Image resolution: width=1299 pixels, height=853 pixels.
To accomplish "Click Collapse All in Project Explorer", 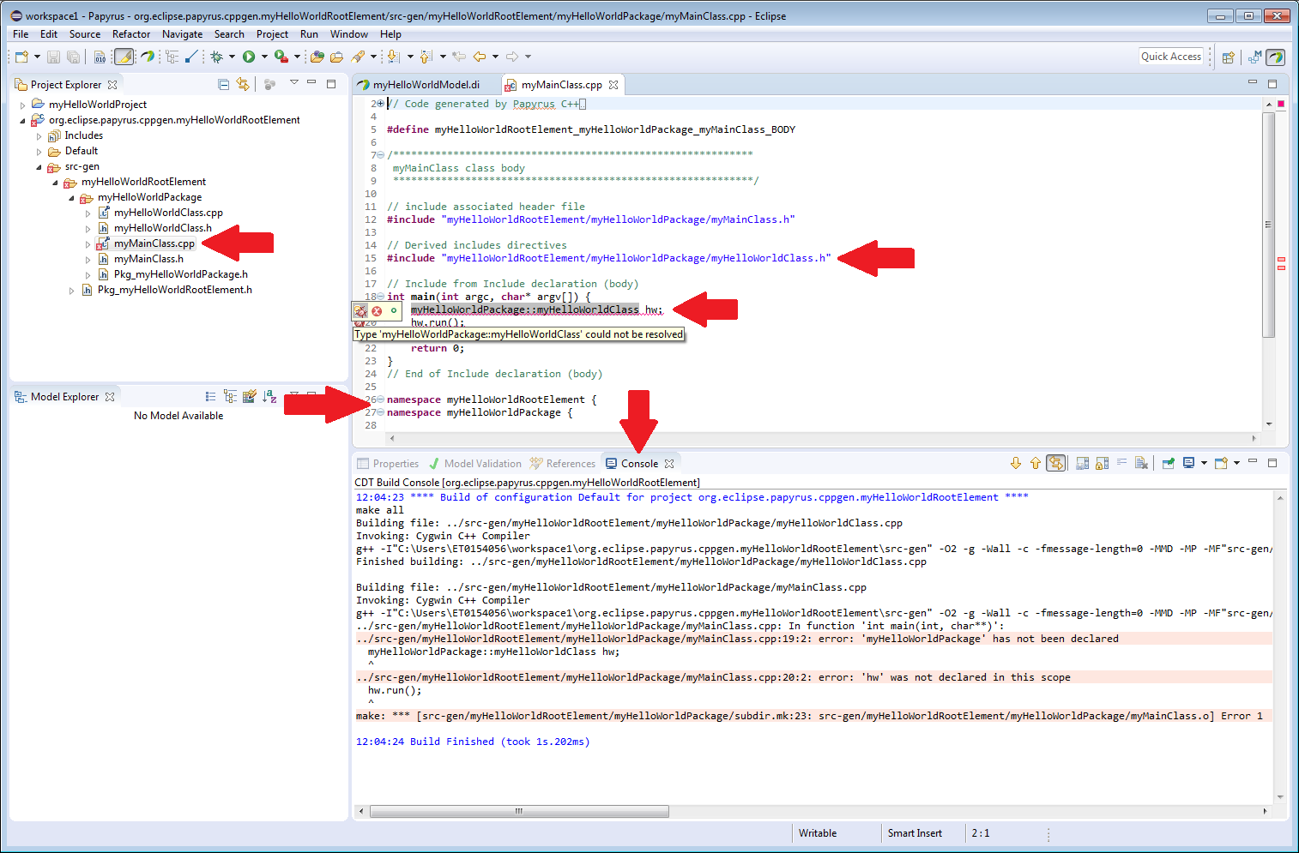I will pyautogui.click(x=223, y=84).
